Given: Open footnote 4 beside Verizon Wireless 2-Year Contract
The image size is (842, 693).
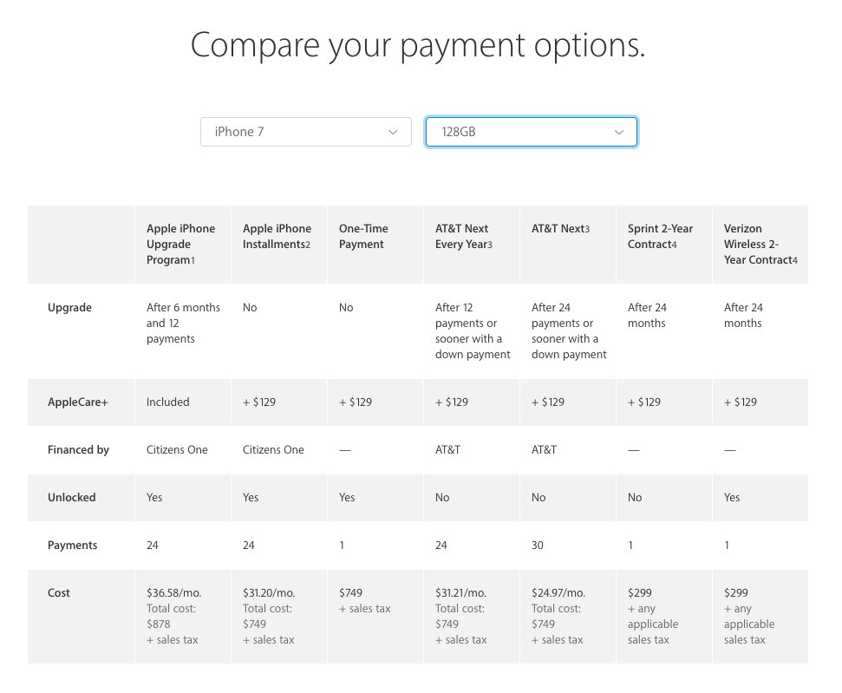Looking at the screenshot, I should pos(795,260).
